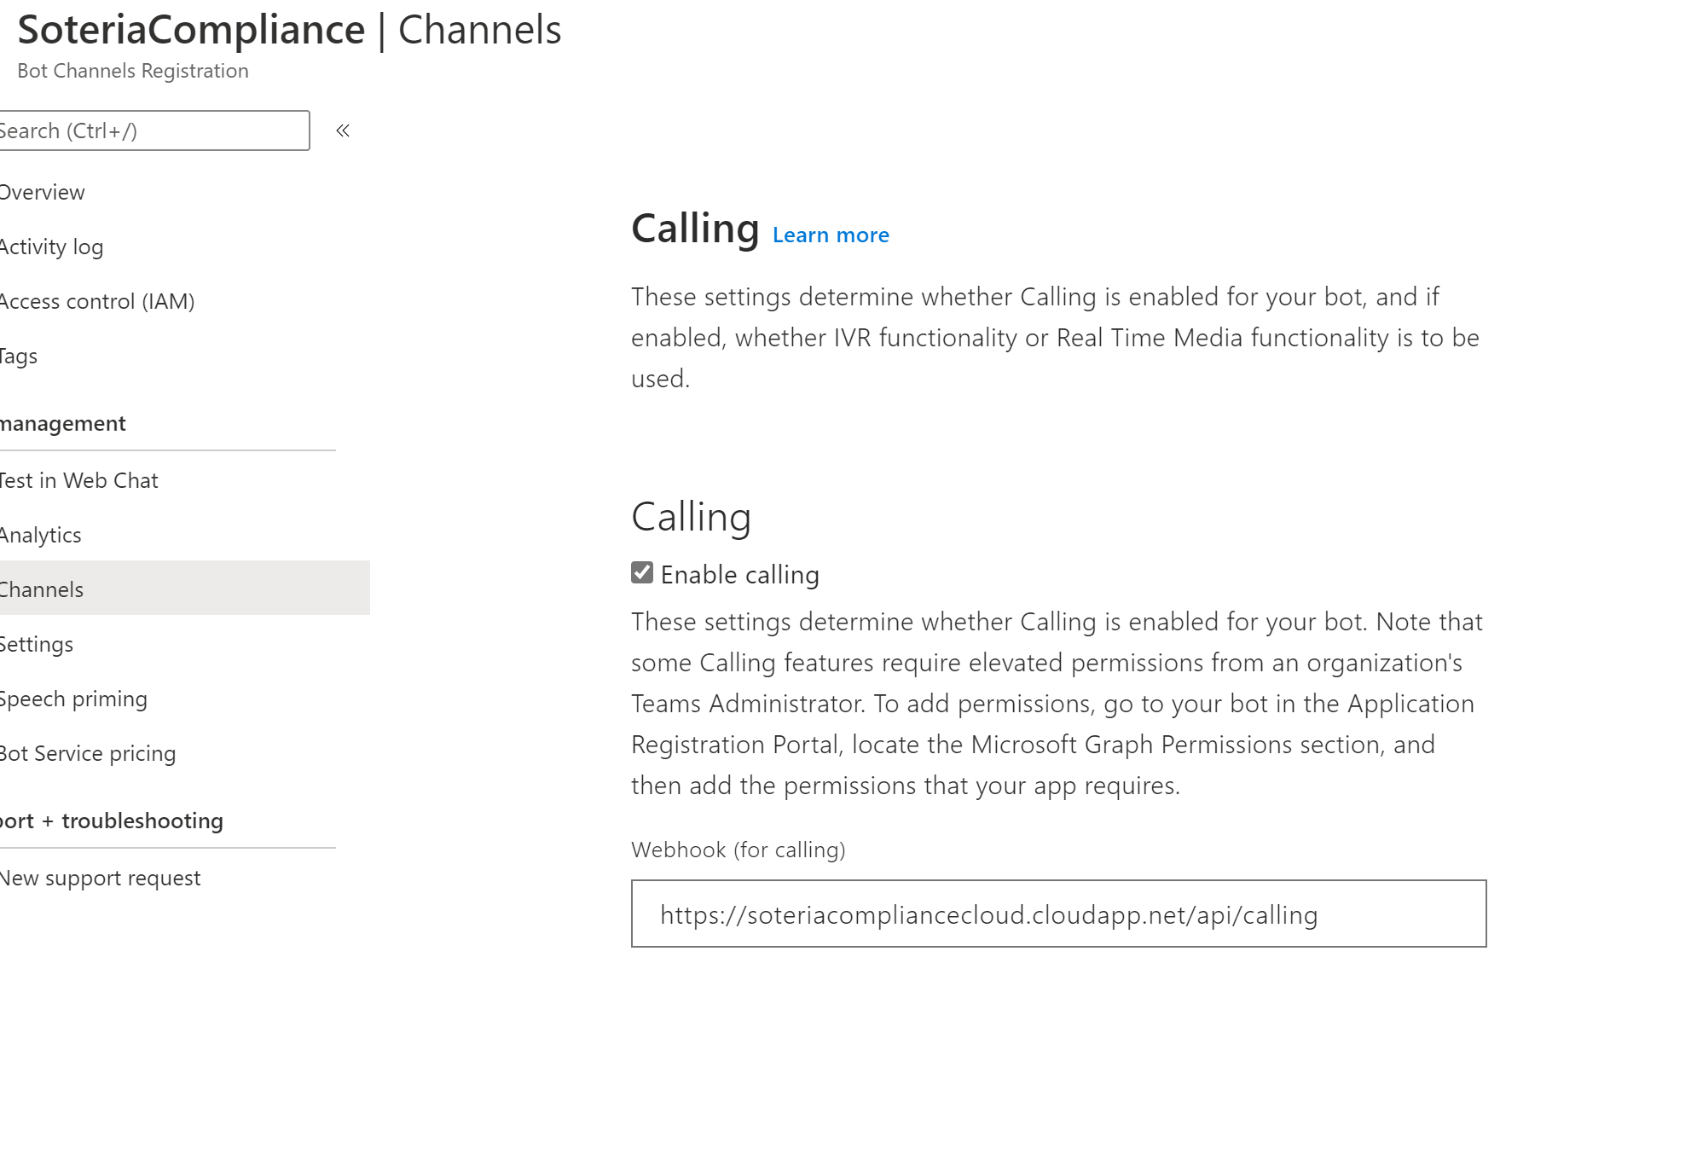Open the Analytics section
Image resolution: width=1697 pixels, height=1166 pixels.
40,535
